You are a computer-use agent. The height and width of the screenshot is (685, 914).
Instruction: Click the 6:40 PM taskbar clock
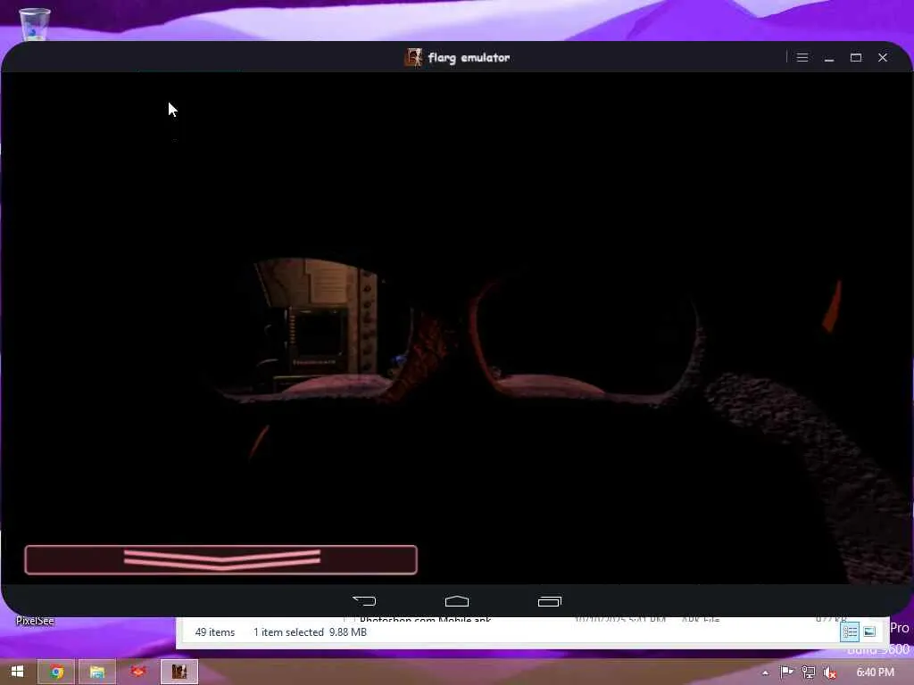(x=875, y=673)
